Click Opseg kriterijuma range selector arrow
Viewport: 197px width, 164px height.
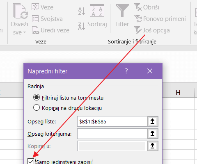coord(153,134)
